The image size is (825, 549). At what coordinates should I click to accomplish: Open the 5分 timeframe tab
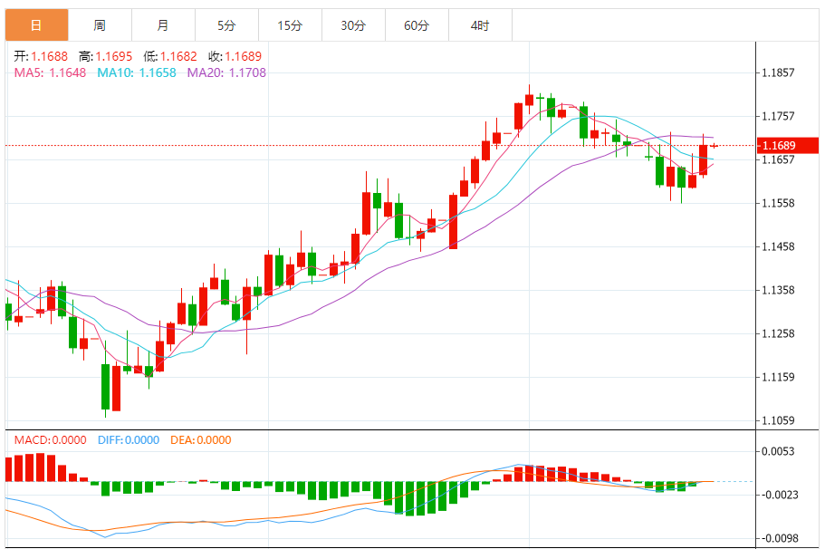coord(226,24)
